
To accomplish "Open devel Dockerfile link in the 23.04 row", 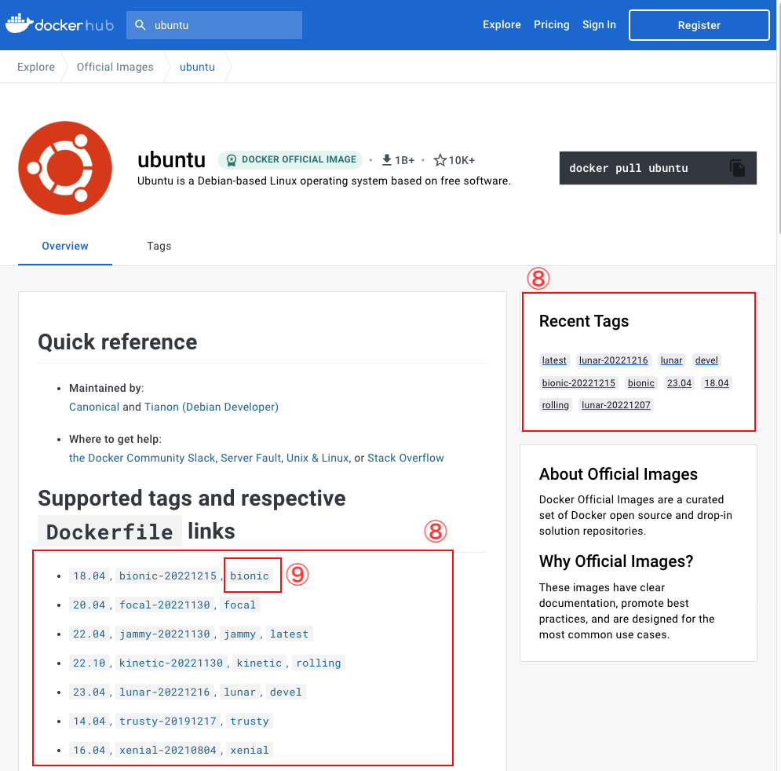I will tap(286, 692).
